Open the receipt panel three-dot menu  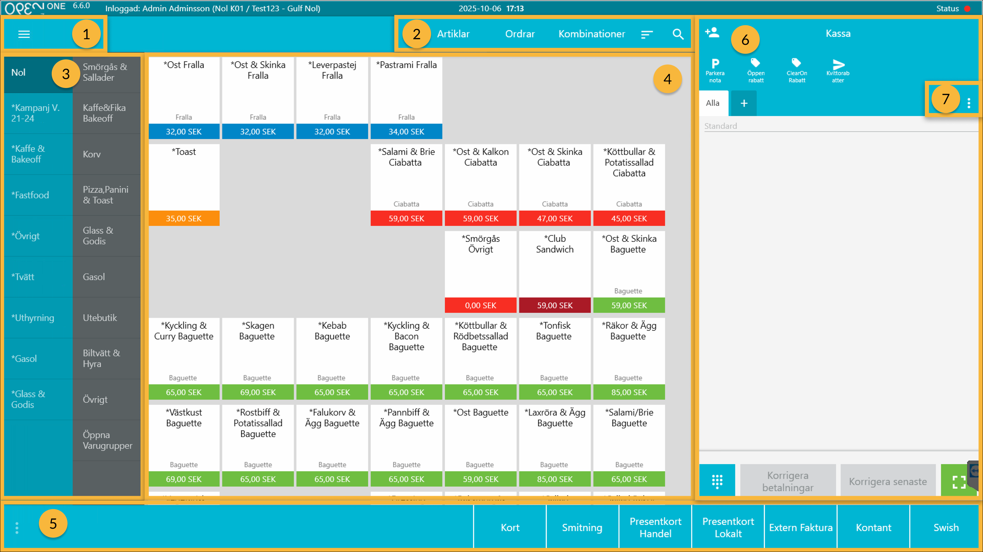pyautogui.click(x=969, y=103)
